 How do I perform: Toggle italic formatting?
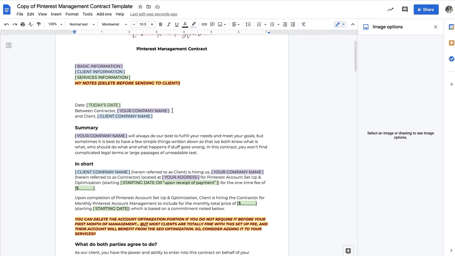(x=169, y=25)
